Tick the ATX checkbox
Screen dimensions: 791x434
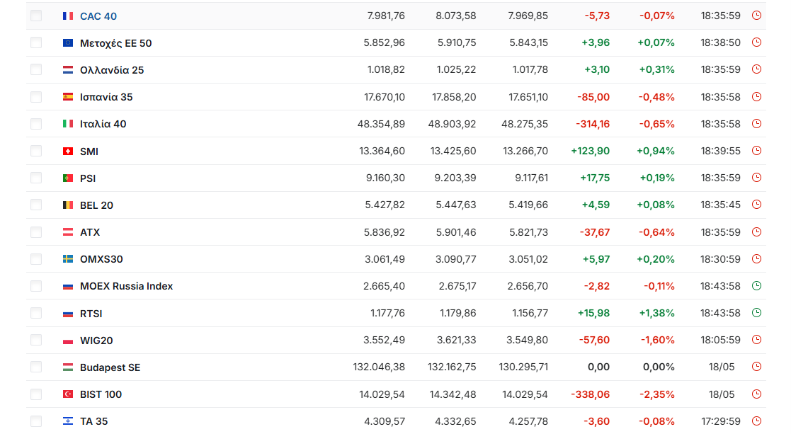click(x=36, y=232)
